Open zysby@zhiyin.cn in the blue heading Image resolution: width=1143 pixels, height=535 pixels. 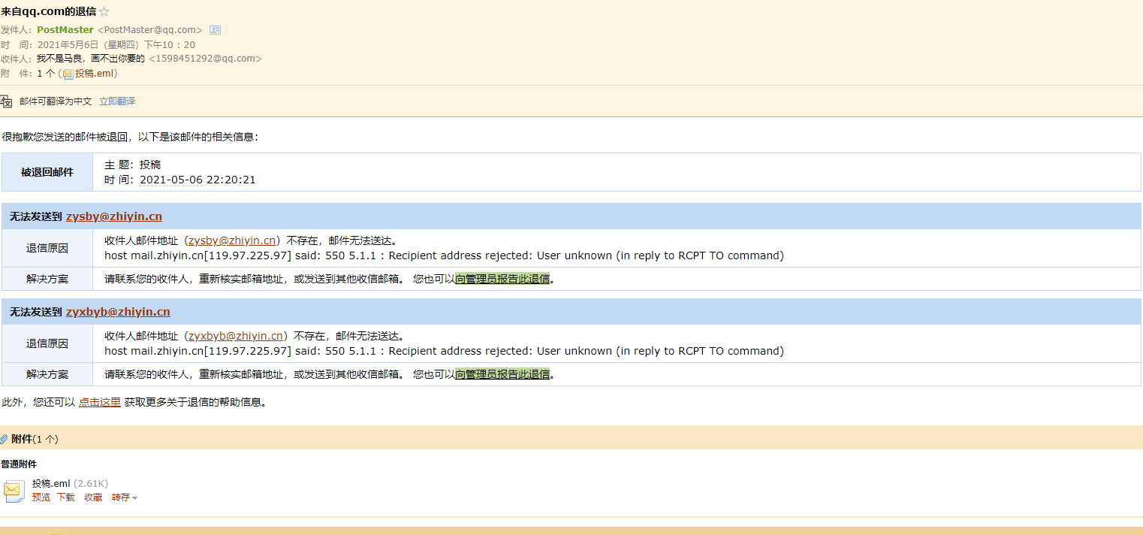coord(113,216)
